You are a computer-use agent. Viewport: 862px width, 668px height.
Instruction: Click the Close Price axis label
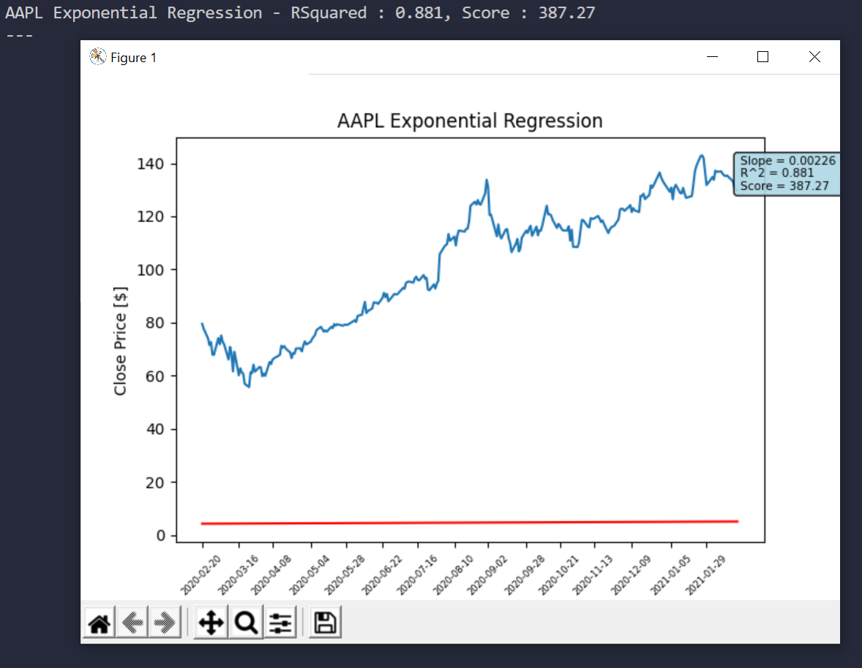pyautogui.click(x=121, y=341)
